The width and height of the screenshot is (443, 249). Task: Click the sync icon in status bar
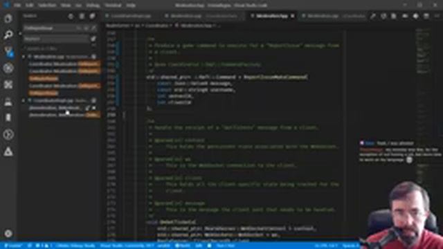[x=29, y=246]
